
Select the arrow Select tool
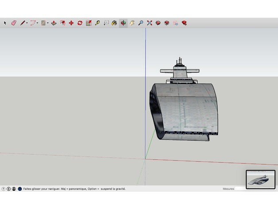[5, 23]
